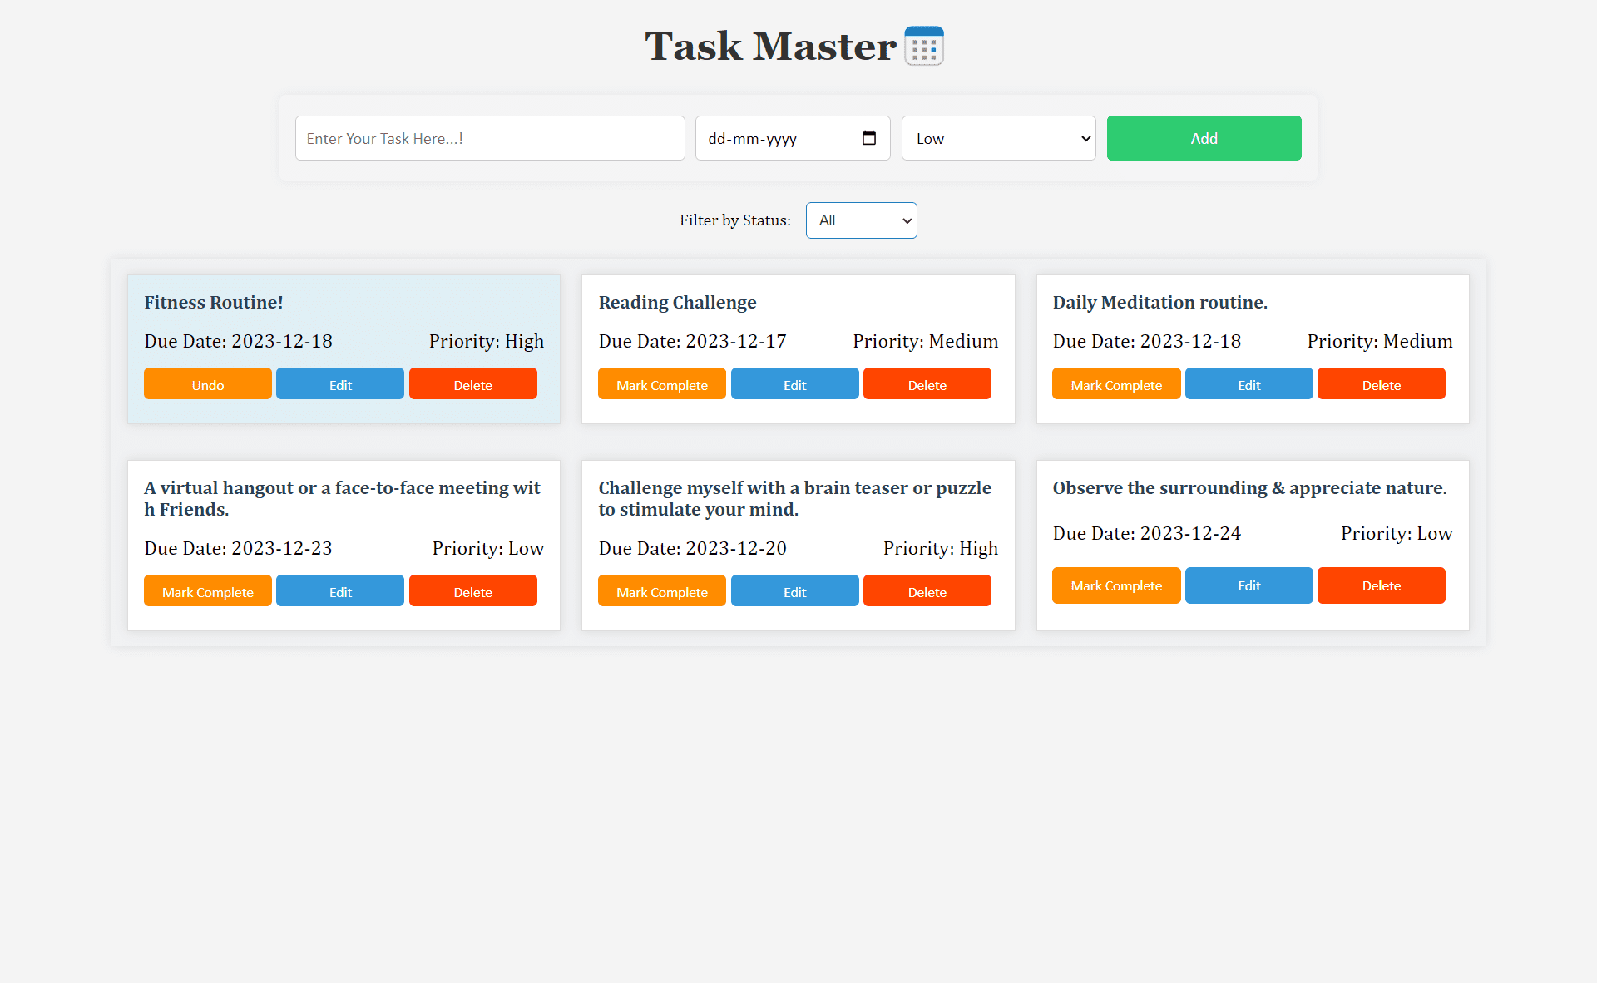This screenshot has height=983, width=1597.
Task: Select the date picker input field
Action: pyautogui.click(x=792, y=138)
